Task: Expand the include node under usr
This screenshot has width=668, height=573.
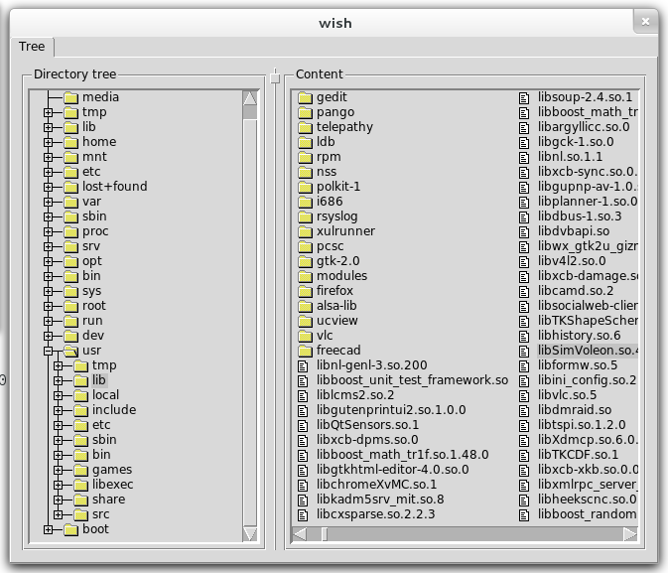Action: (59, 410)
